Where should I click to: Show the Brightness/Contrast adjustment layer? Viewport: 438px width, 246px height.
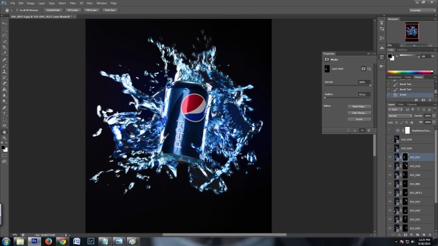tap(390, 130)
